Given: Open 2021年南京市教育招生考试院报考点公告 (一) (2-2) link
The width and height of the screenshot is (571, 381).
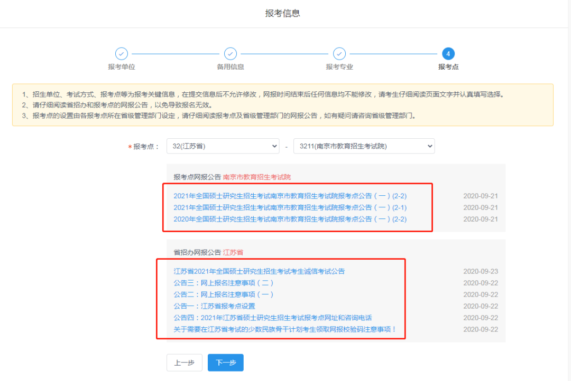Looking at the screenshot, I should point(290,196).
